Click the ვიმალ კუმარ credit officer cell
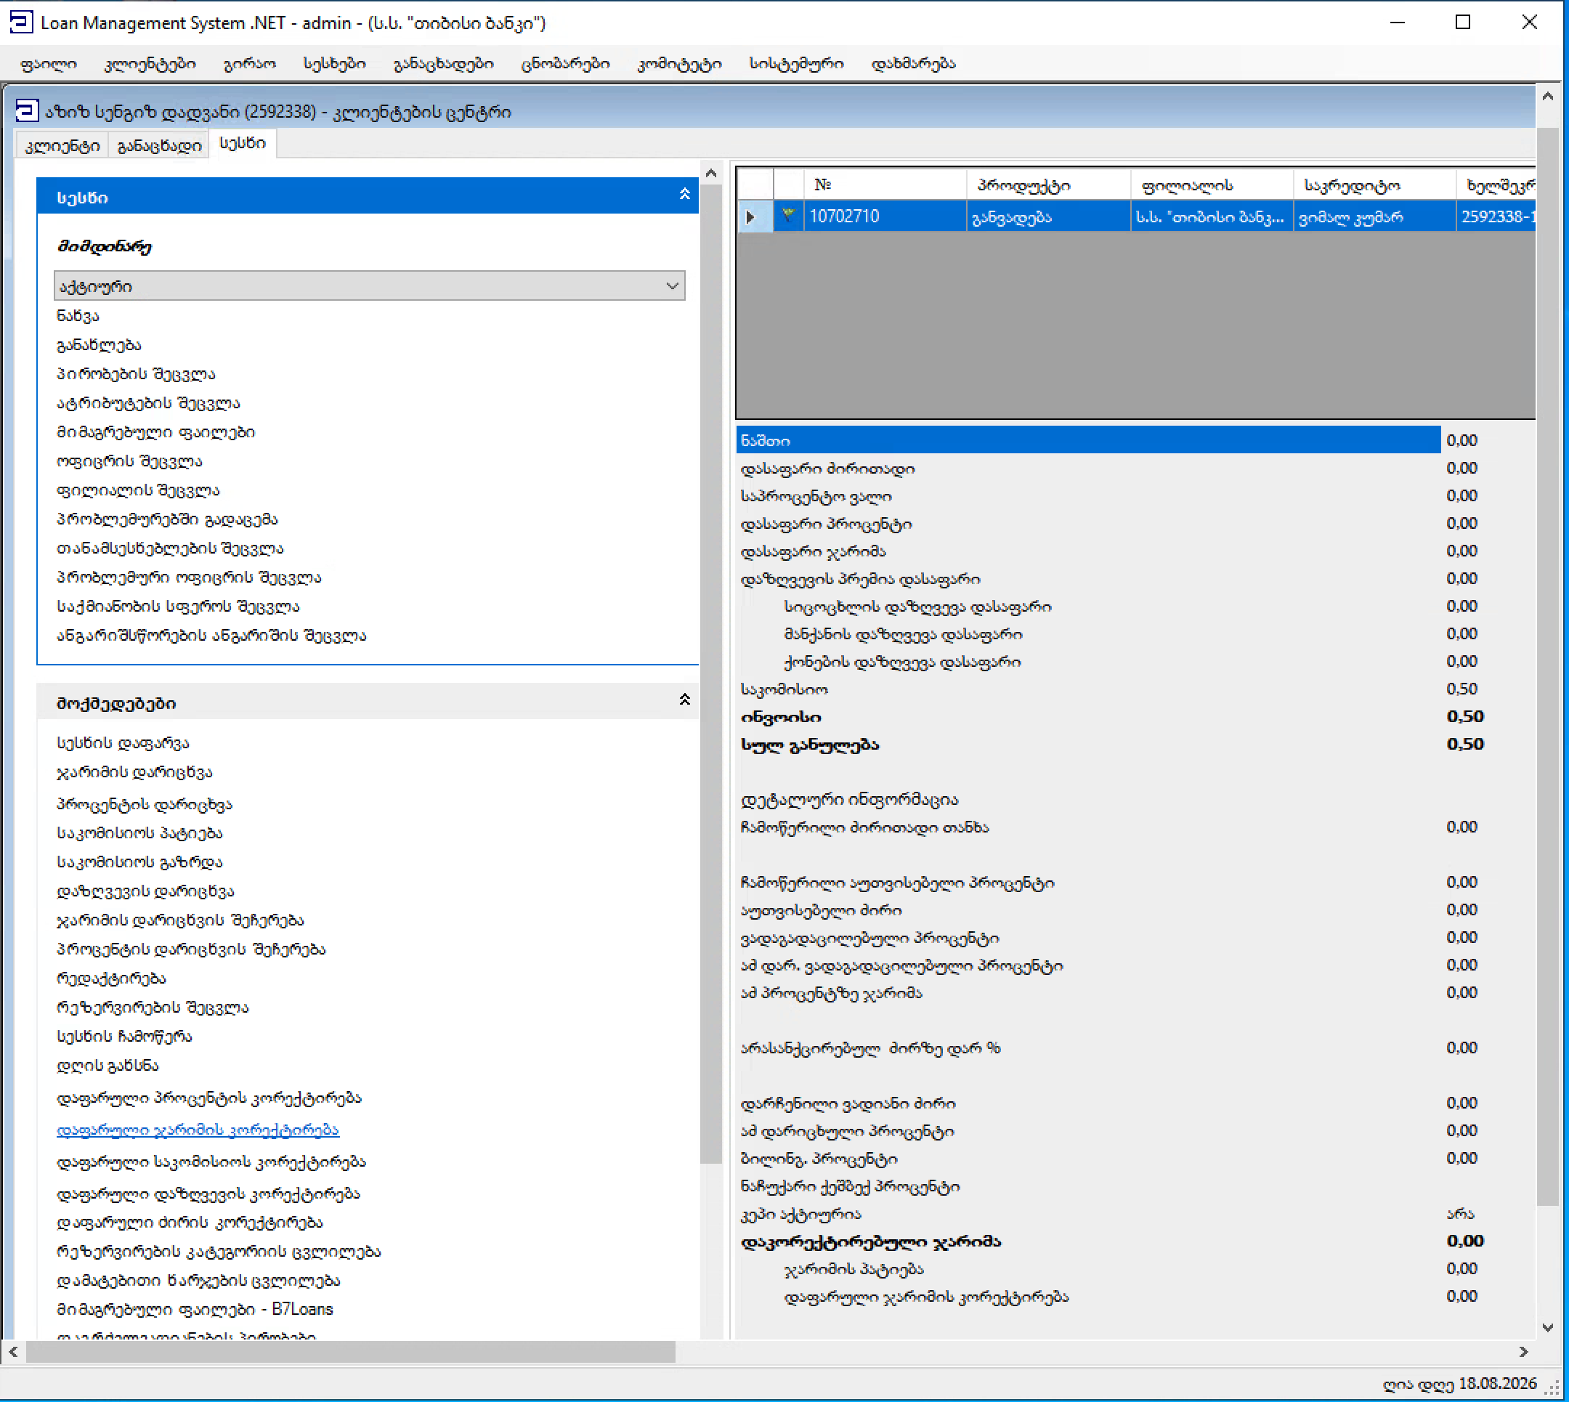The width and height of the screenshot is (1569, 1402). [x=1374, y=216]
